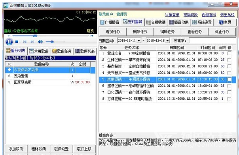Switch to the 文稿收藏 tab
This screenshot has width=239, height=155.
(156, 22)
